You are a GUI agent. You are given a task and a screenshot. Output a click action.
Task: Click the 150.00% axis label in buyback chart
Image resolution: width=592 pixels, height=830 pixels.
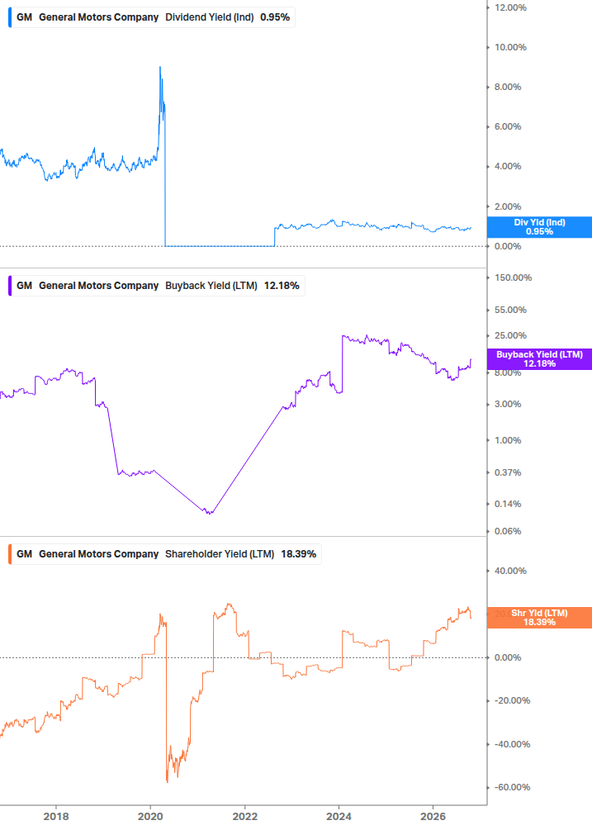coord(514,277)
